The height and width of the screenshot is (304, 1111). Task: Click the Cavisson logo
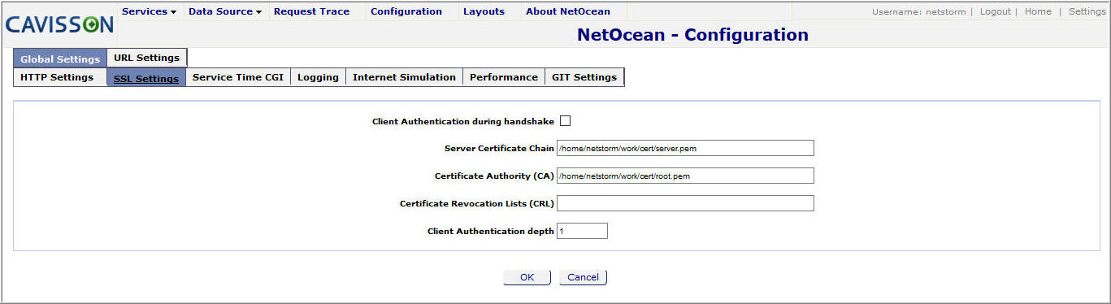[x=59, y=25]
